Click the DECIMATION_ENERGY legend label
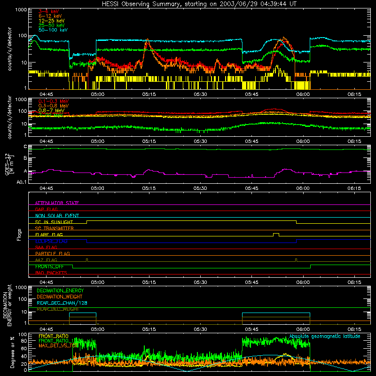 [x=60, y=290]
